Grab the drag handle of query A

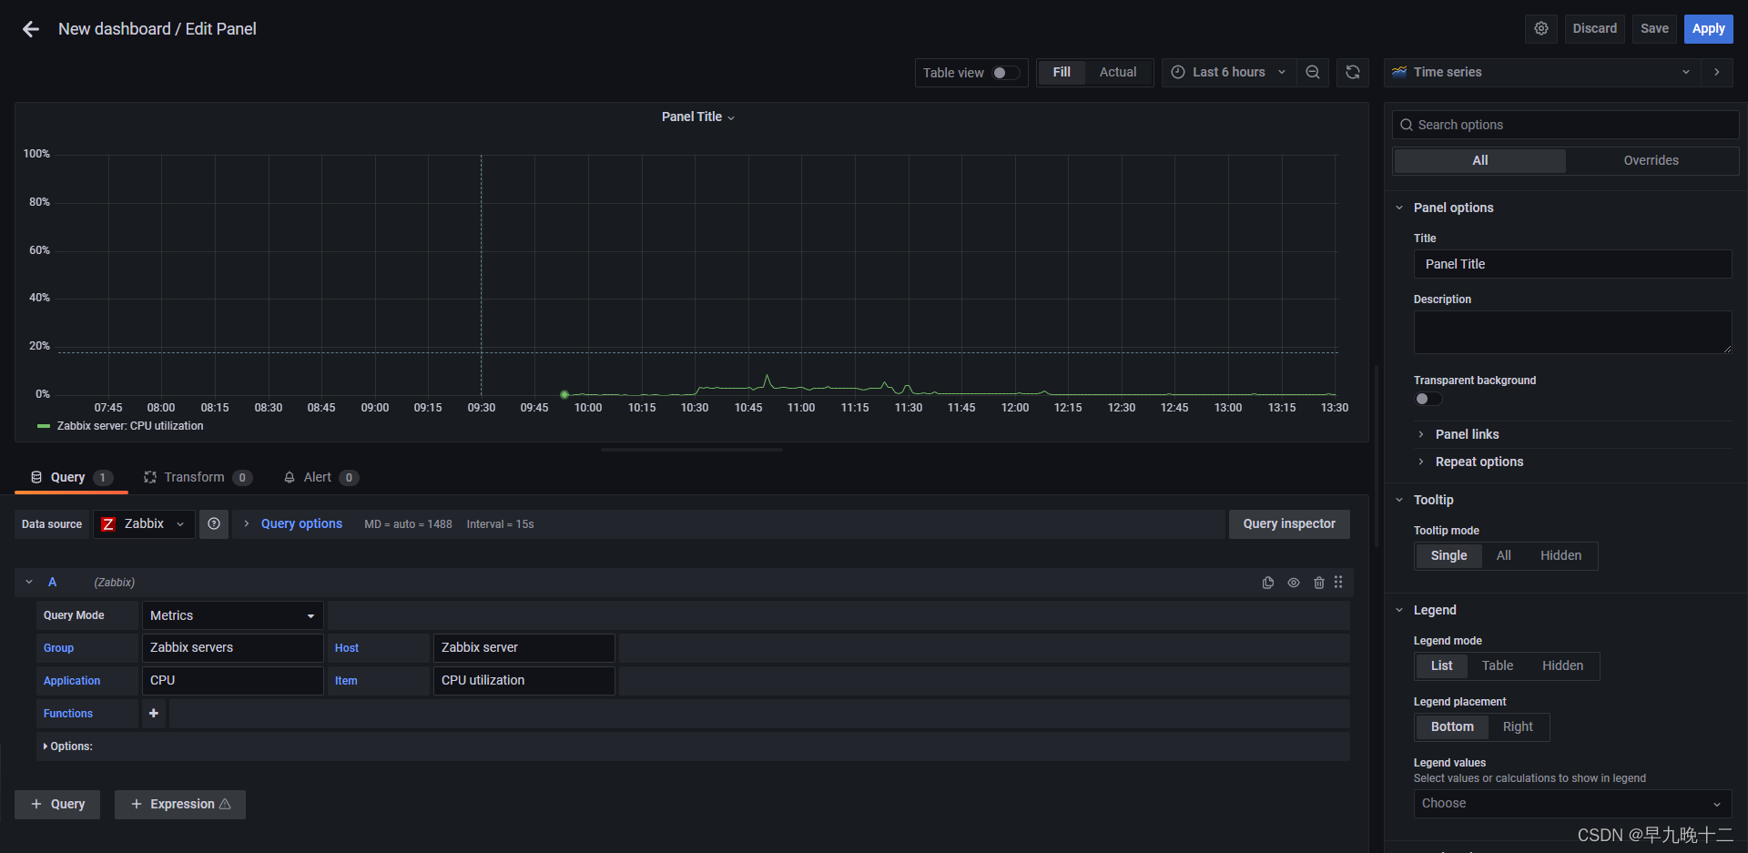(1338, 582)
